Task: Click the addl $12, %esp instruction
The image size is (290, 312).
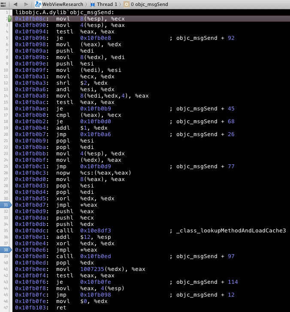Action: coord(83,237)
